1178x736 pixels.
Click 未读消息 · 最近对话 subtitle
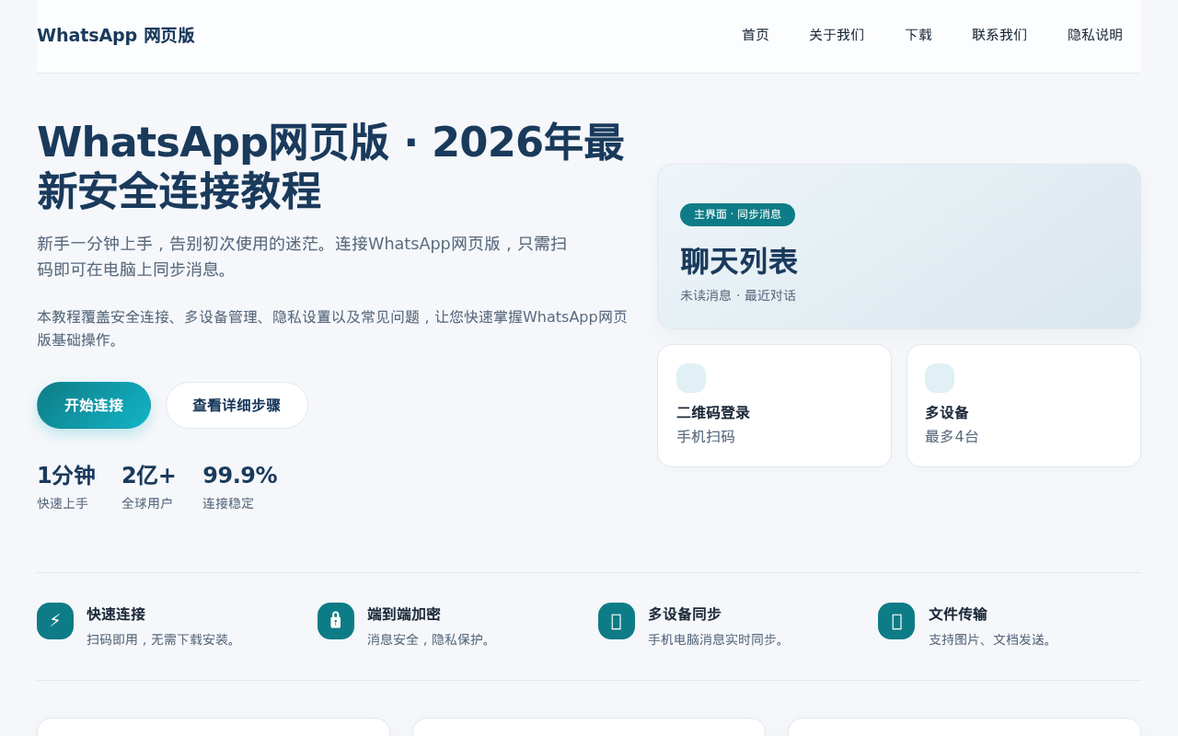[x=738, y=295]
